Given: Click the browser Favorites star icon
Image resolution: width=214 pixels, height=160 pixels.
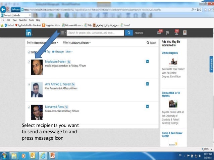Looking at the screenshot, I should pos(209,10).
